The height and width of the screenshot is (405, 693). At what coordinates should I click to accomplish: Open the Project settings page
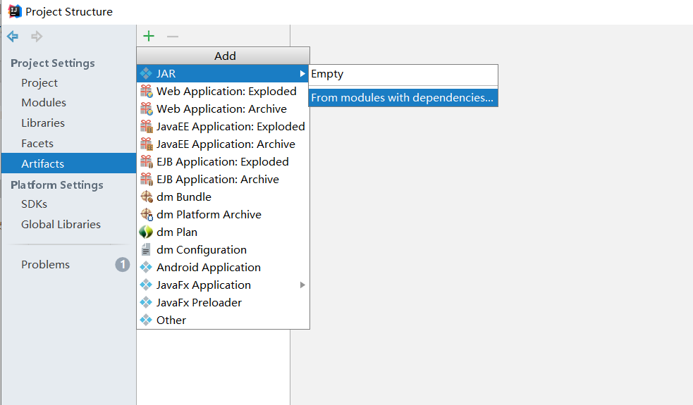point(68,82)
